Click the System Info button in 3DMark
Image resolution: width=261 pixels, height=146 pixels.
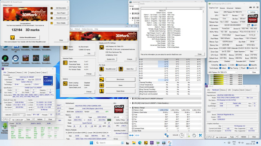(x=111, y=59)
